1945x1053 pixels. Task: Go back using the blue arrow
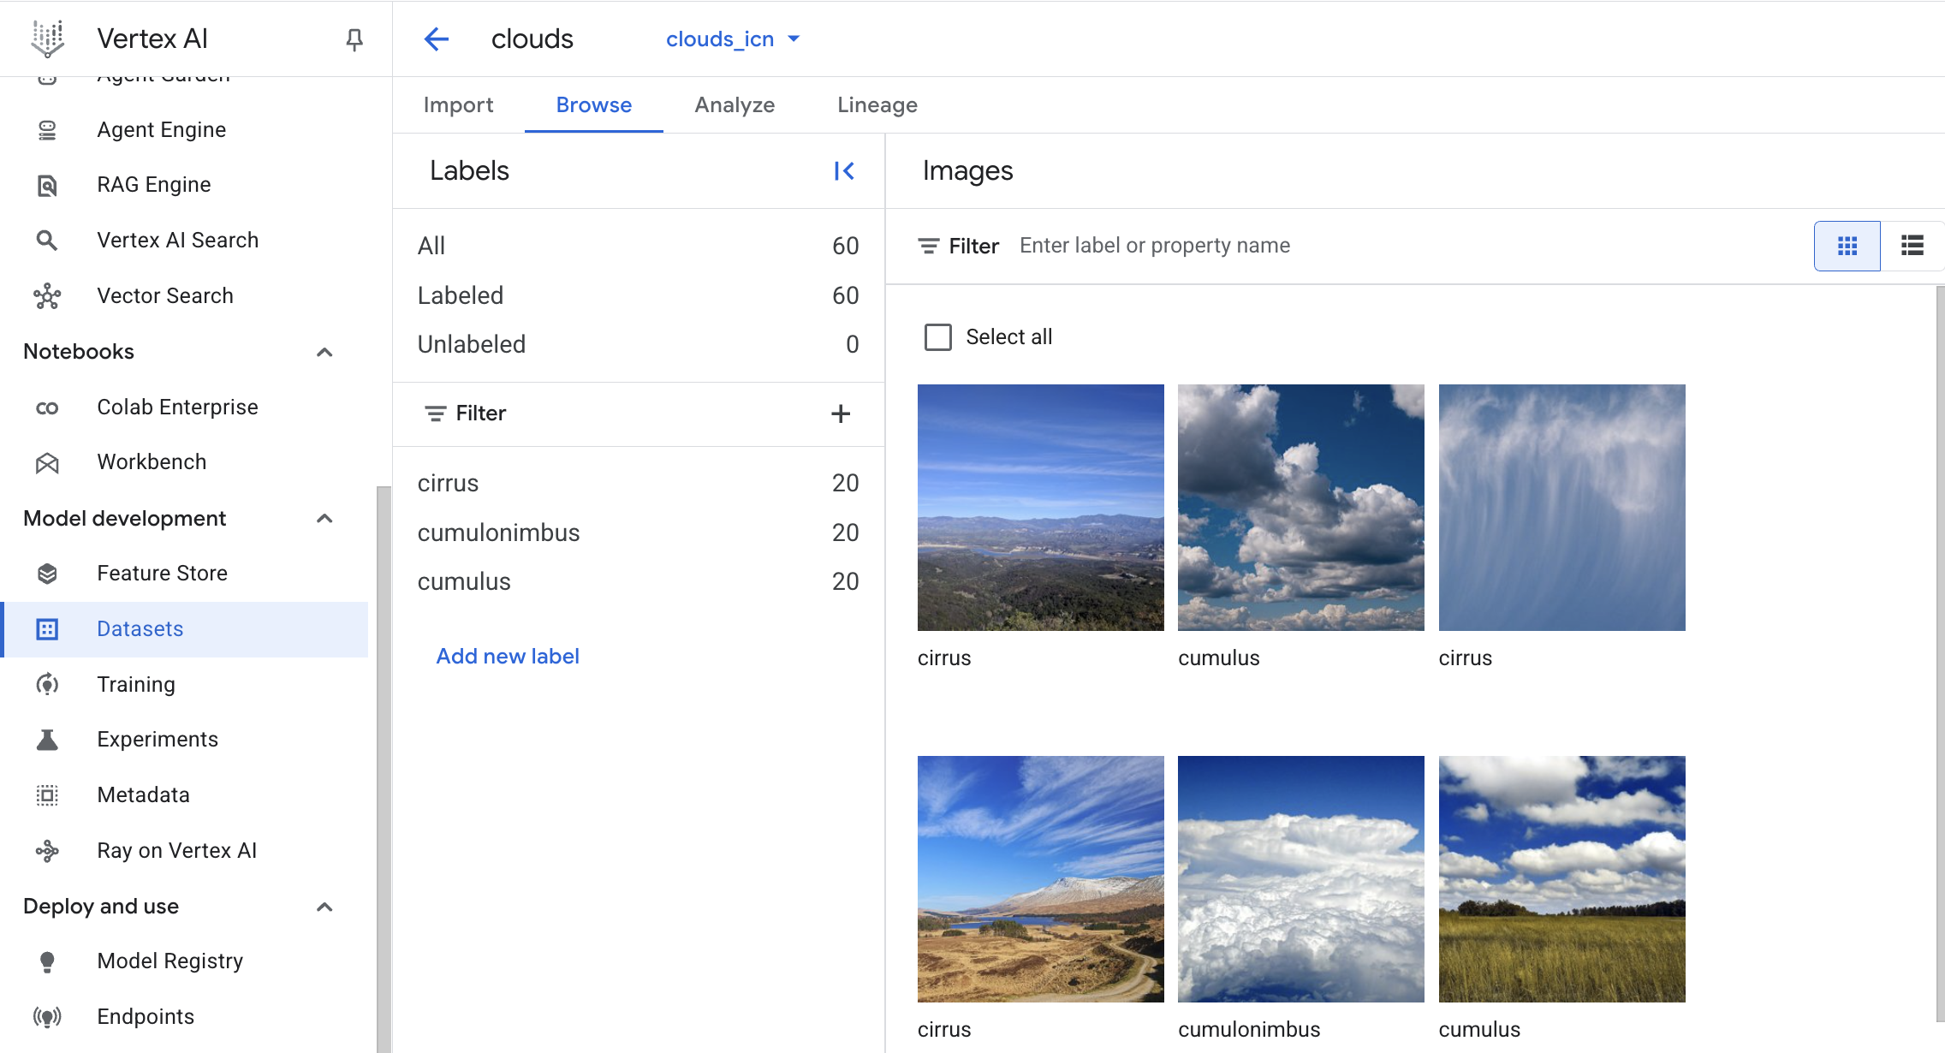click(x=437, y=39)
